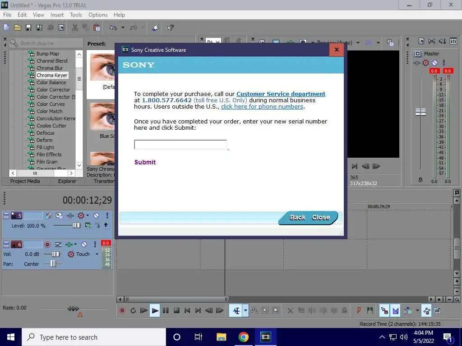The height and width of the screenshot is (346, 462).
Task: Click the track 6 Vol slider handle
Action: [x=55, y=254]
